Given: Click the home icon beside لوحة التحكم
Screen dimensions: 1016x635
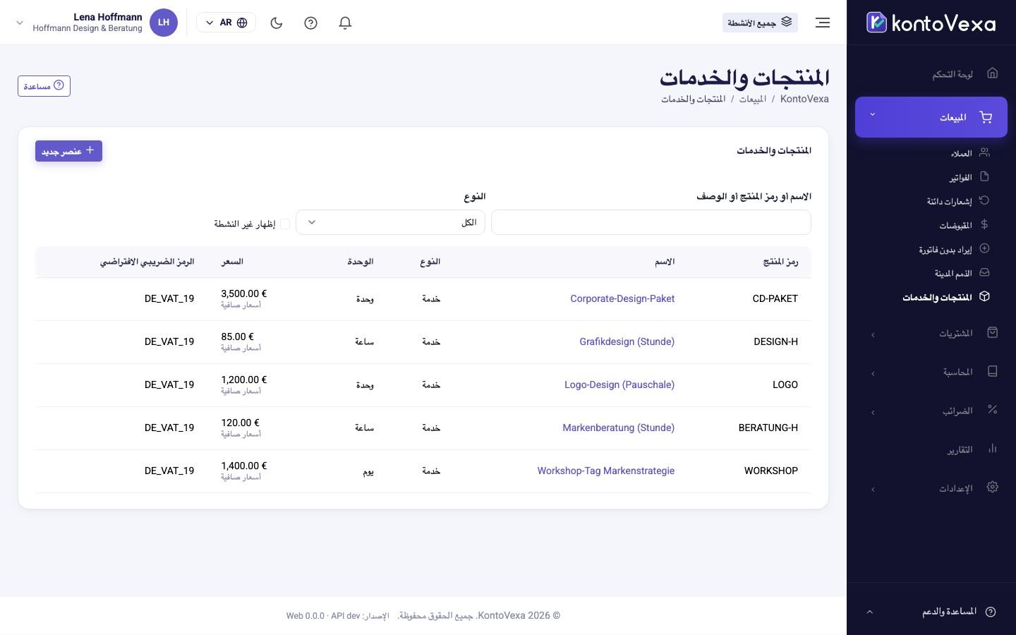Looking at the screenshot, I should pyautogui.click(x=993, y=73).
